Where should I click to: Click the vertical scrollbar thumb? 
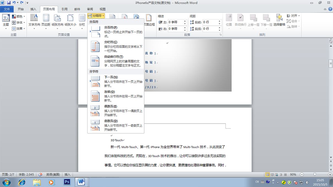point(331,64)
